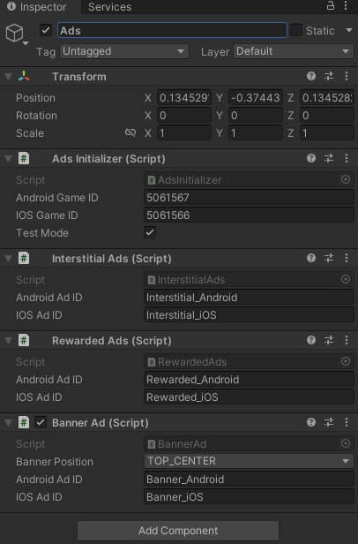Open presets icon for Ads Initializer
This screenshot has width=358, height=544.
tap(329, 158)
